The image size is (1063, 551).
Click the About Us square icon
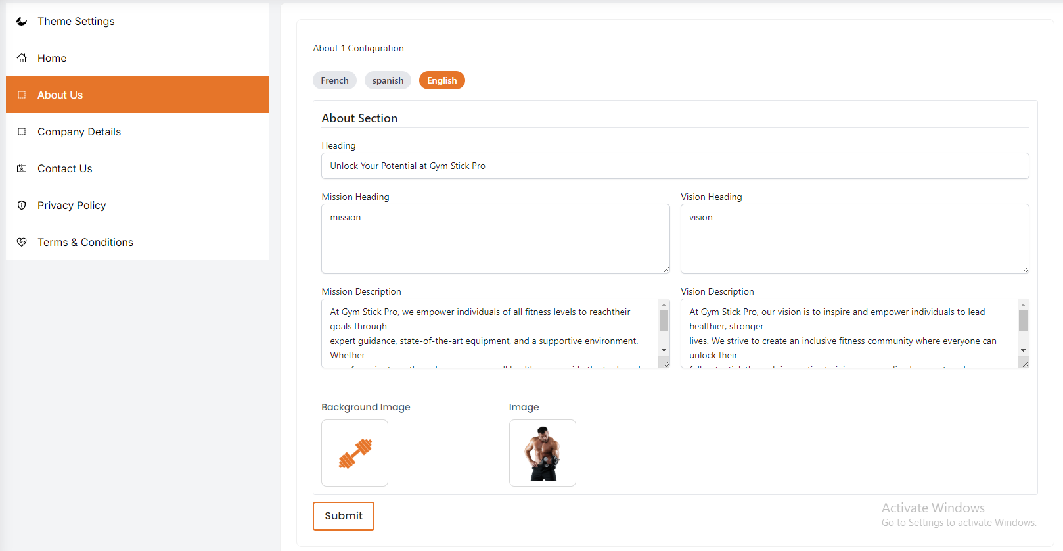22,95
